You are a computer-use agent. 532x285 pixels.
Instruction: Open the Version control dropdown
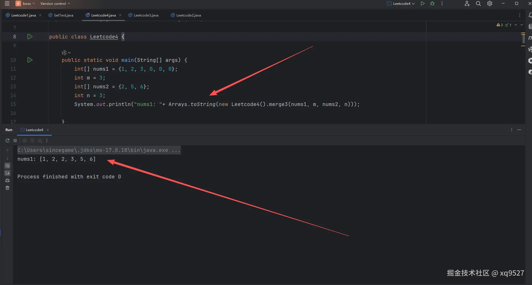(x=55, y=4)
